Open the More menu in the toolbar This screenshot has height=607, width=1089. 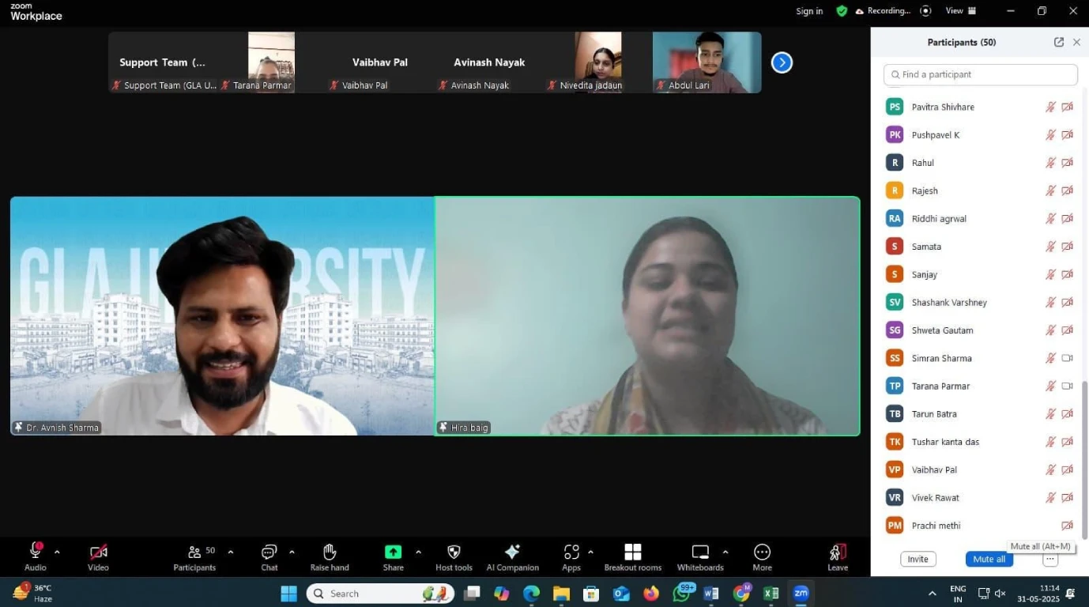point(762,552)
